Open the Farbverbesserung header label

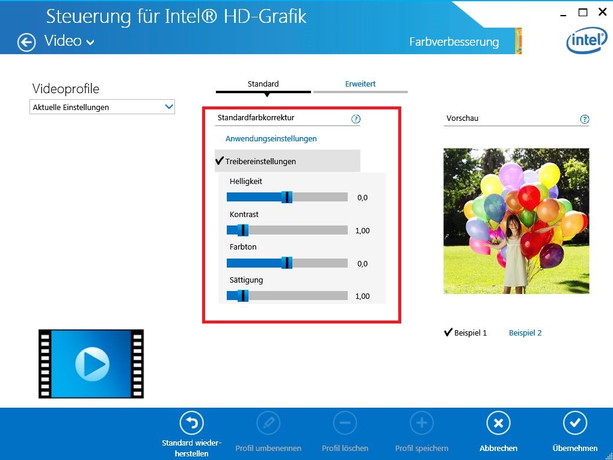(454, 42)
